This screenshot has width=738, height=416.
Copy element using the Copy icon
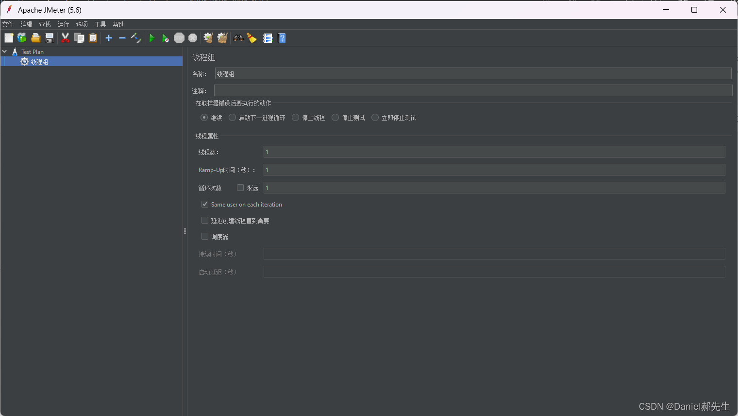coord(79,38)
